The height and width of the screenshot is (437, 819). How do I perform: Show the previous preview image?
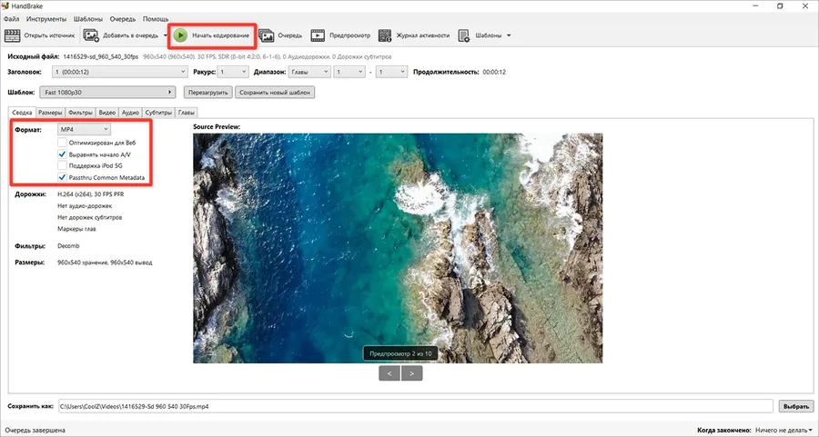tap(389, 373)
